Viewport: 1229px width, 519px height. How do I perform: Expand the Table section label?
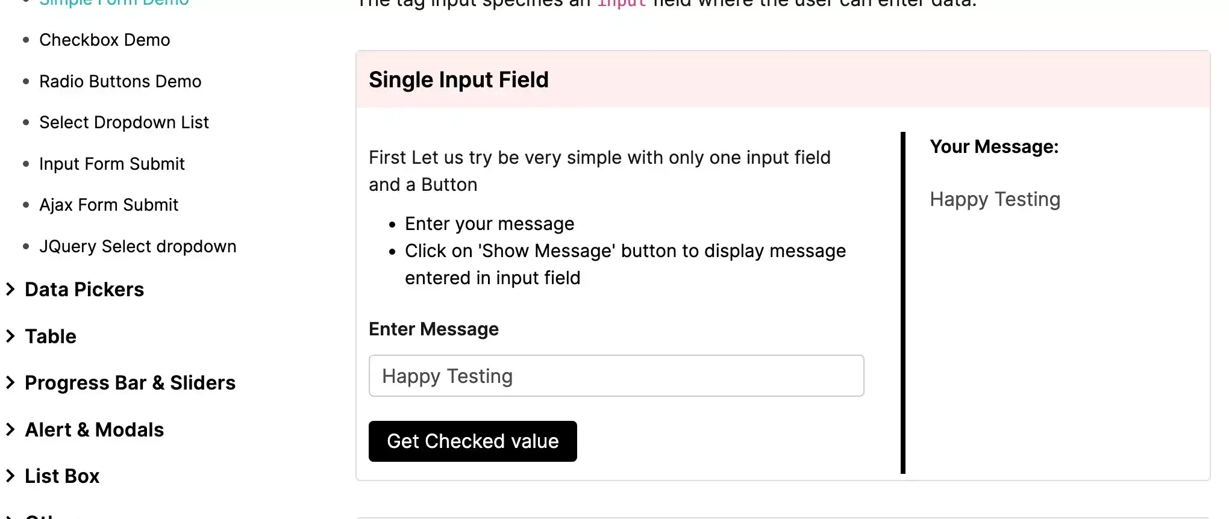[51, 336]
